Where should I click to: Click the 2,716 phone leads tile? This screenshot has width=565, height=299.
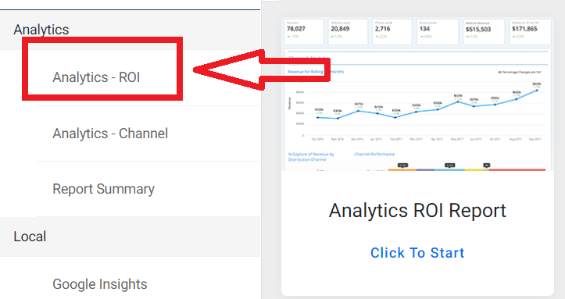pos(392,32)
